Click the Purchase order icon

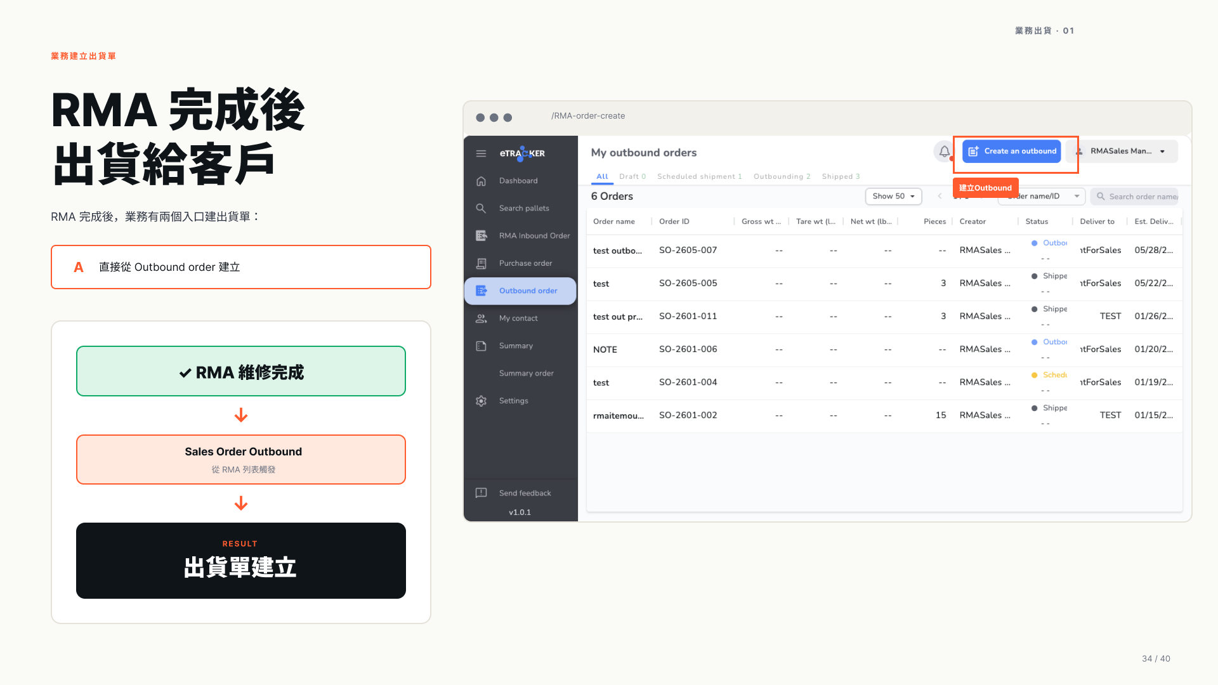(x=481, y=263)
